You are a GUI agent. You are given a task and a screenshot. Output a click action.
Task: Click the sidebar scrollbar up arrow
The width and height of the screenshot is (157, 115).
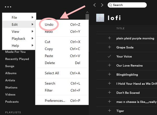pyautogui.click(x=87, y=12)
